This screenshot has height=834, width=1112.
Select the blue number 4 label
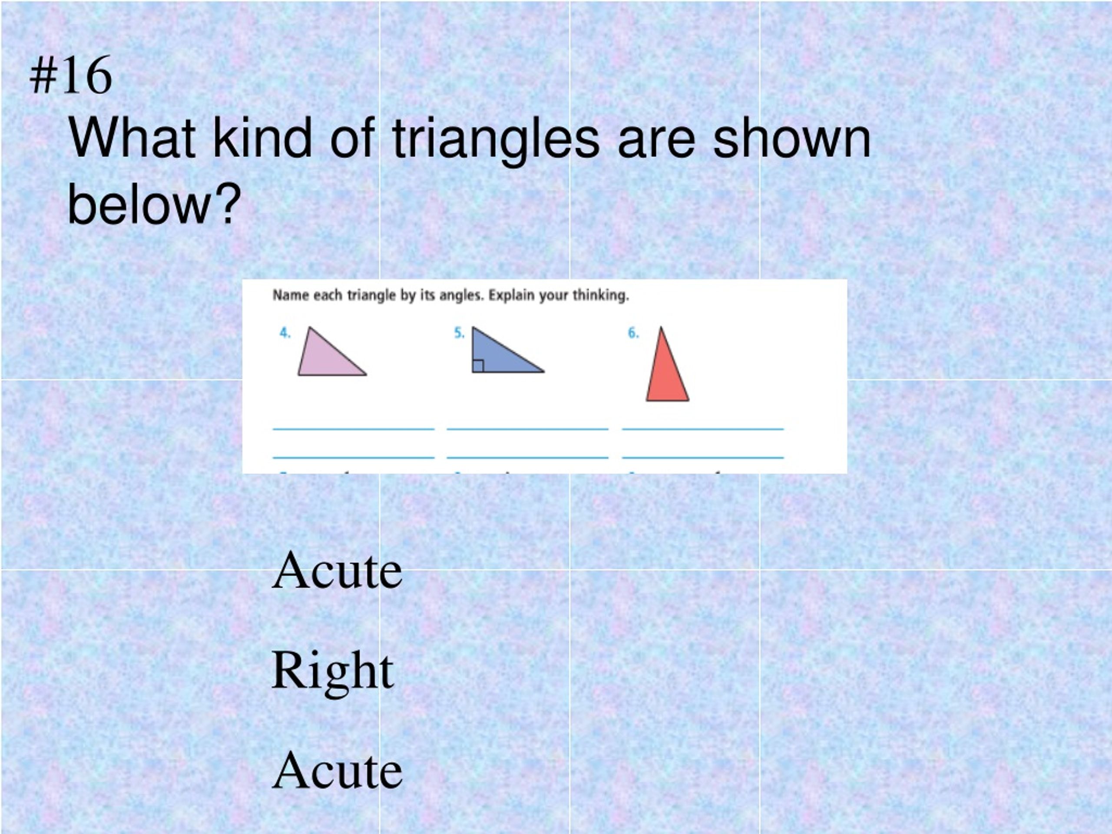(285, 333)
